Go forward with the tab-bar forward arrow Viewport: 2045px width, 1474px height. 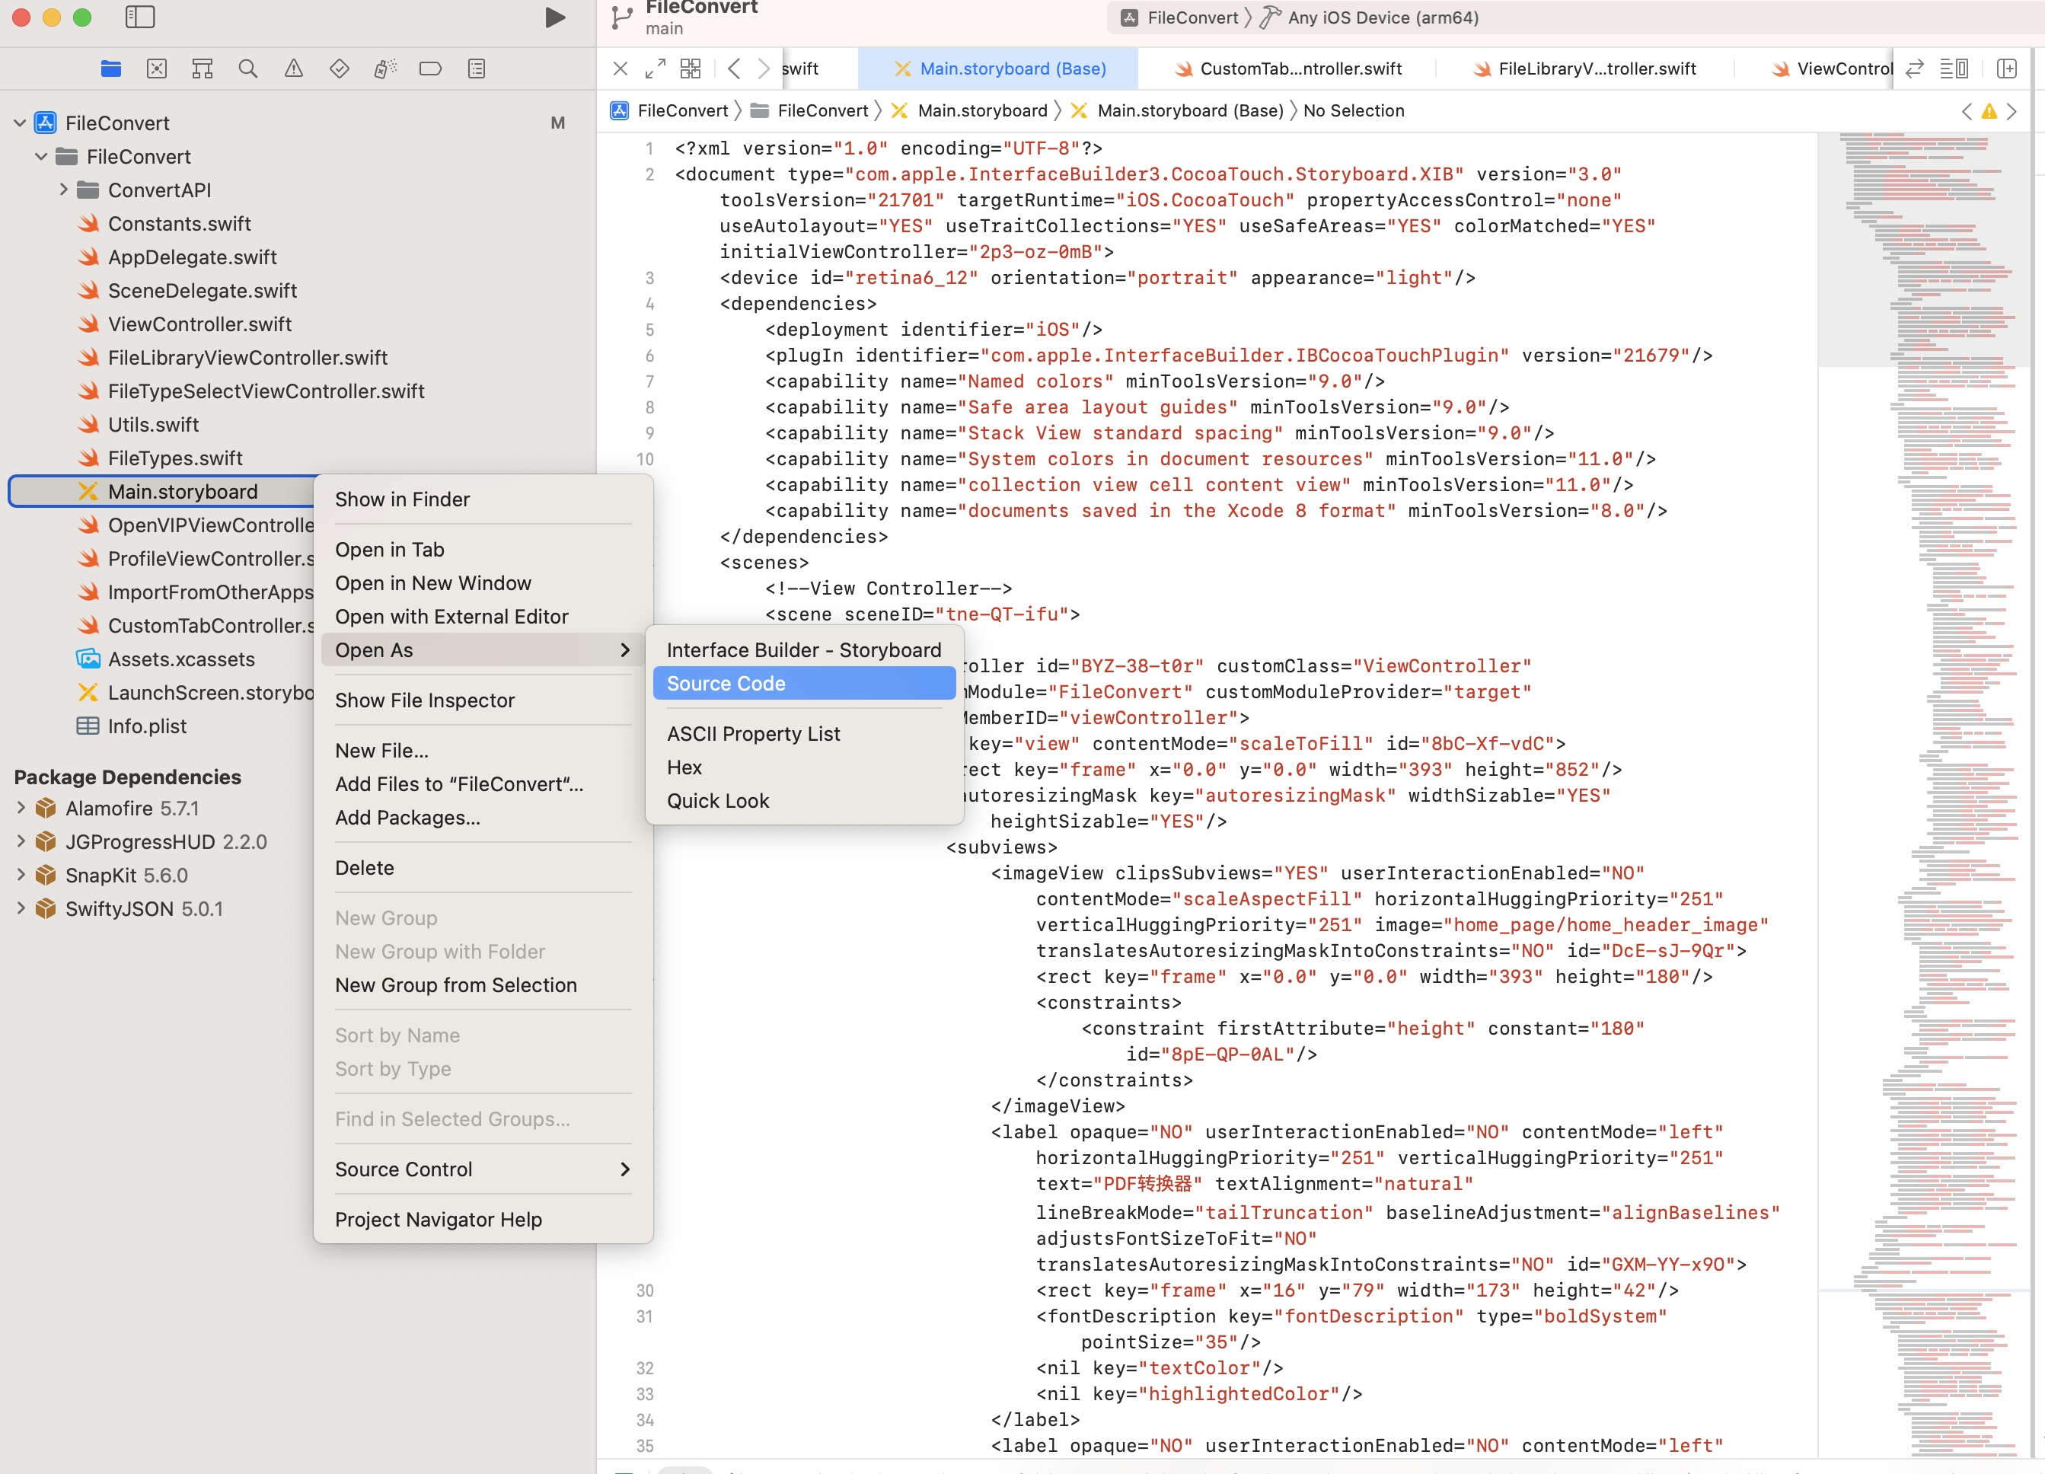pyautogui.click(x=764, y=69)
